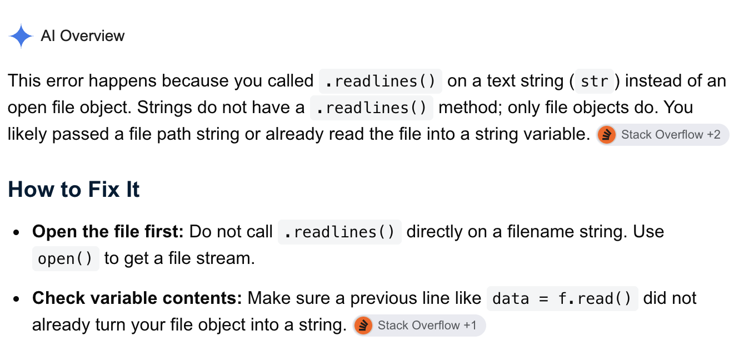
Task: Click .readlines() code before 'on a text string'
Action: (381, 82)
